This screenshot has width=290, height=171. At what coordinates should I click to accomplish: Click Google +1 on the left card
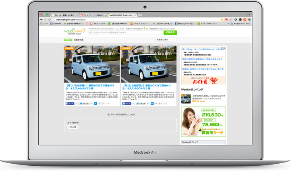[x=104, y=103]
